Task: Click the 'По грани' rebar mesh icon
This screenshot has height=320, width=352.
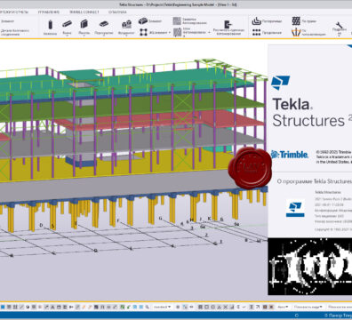Action: 296,21
